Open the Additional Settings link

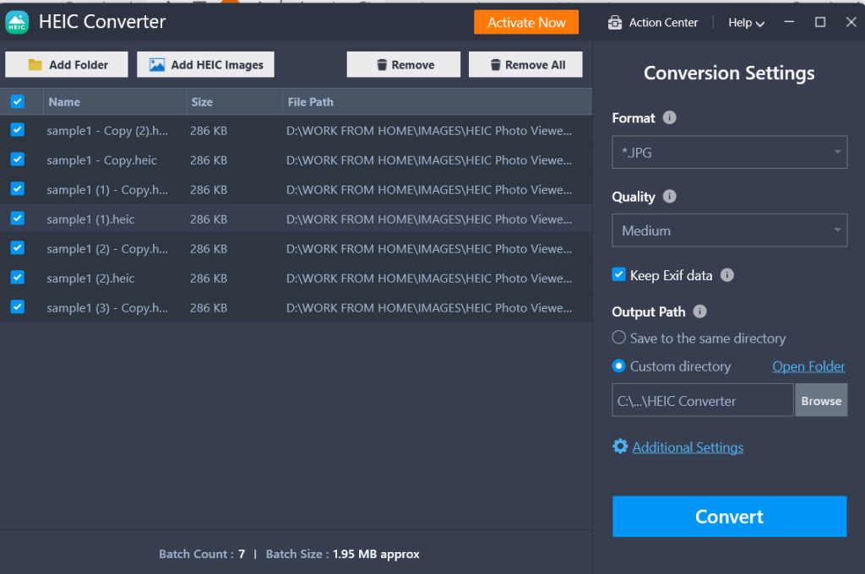[x=688, y=447]
